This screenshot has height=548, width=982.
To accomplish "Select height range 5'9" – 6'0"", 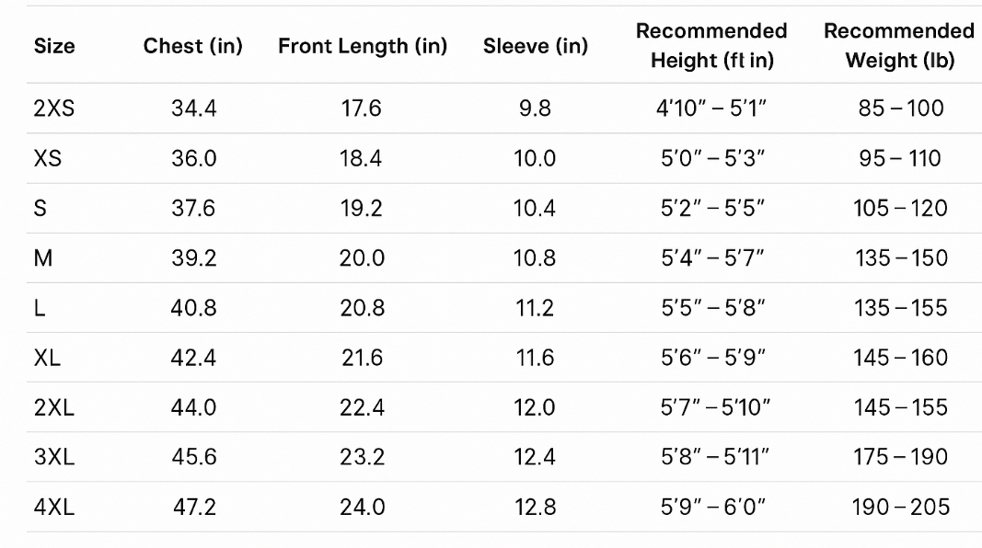I will [712, 507].
